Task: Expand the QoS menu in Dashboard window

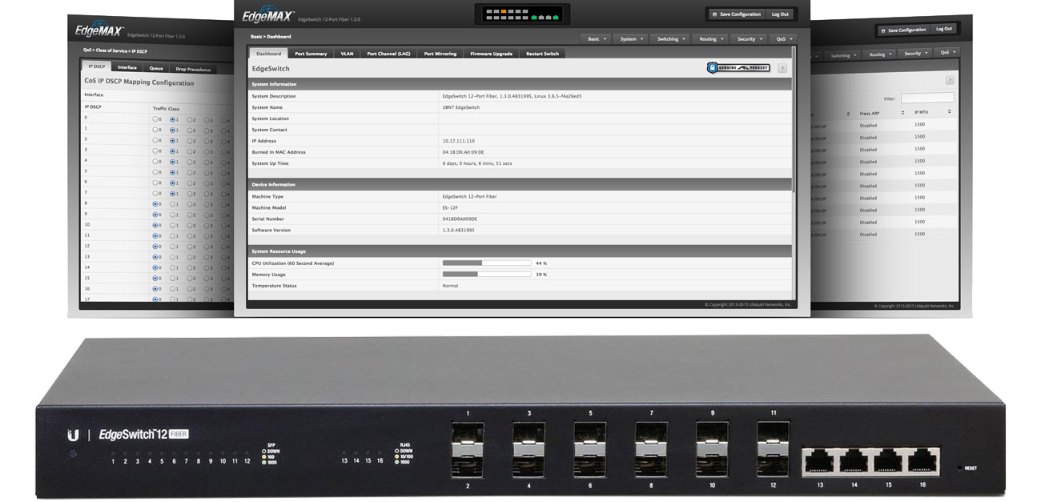Action: [782, 38]
